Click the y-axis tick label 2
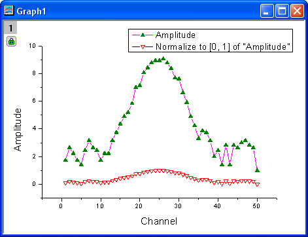 click(x=34, y=156)
